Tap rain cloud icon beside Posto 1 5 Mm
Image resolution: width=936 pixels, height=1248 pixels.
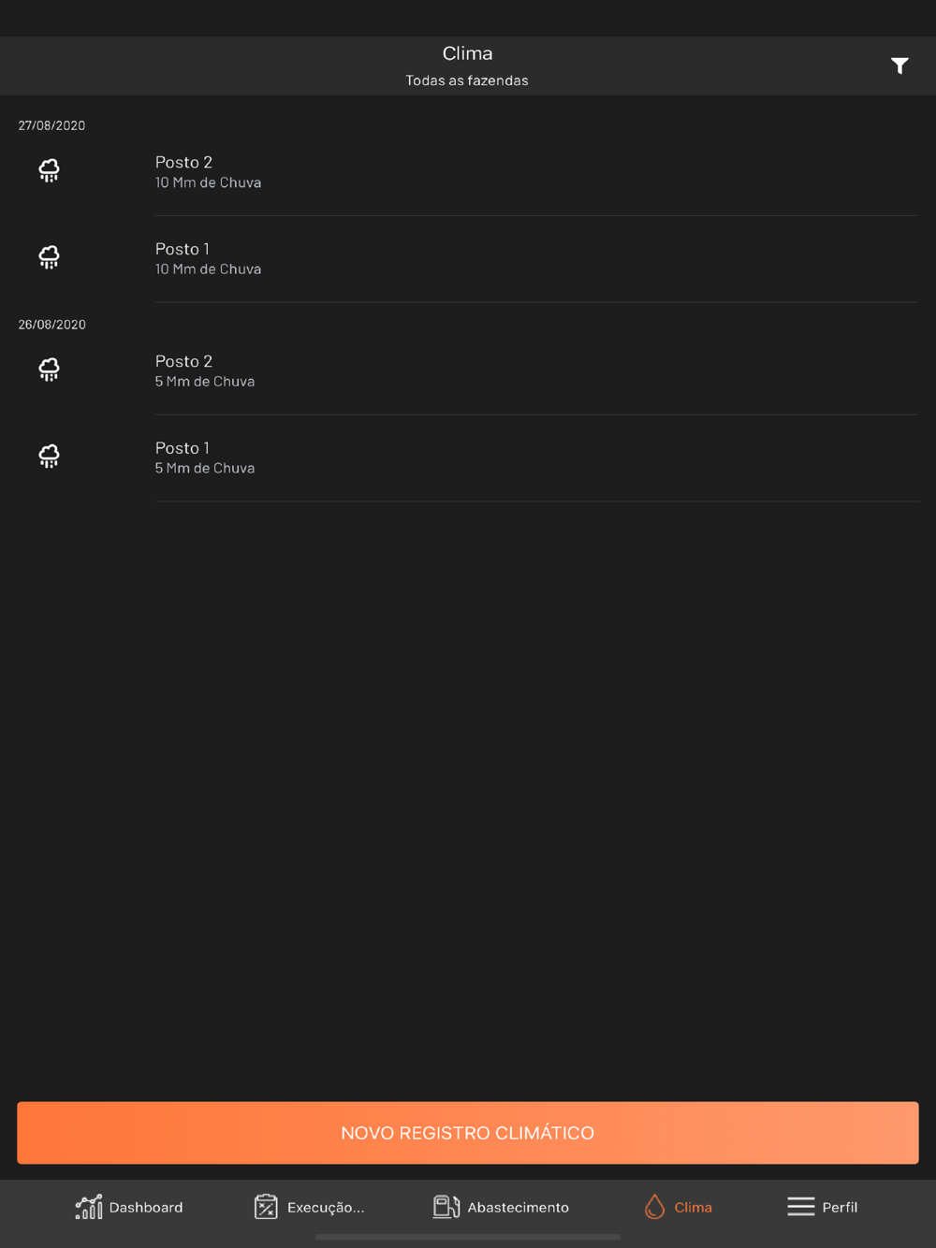tap(49, 457)
